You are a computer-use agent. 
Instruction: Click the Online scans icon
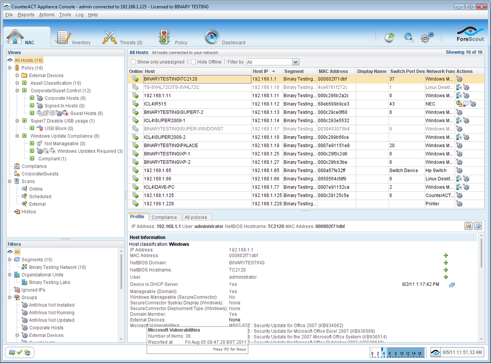click(x=25, y=189)
